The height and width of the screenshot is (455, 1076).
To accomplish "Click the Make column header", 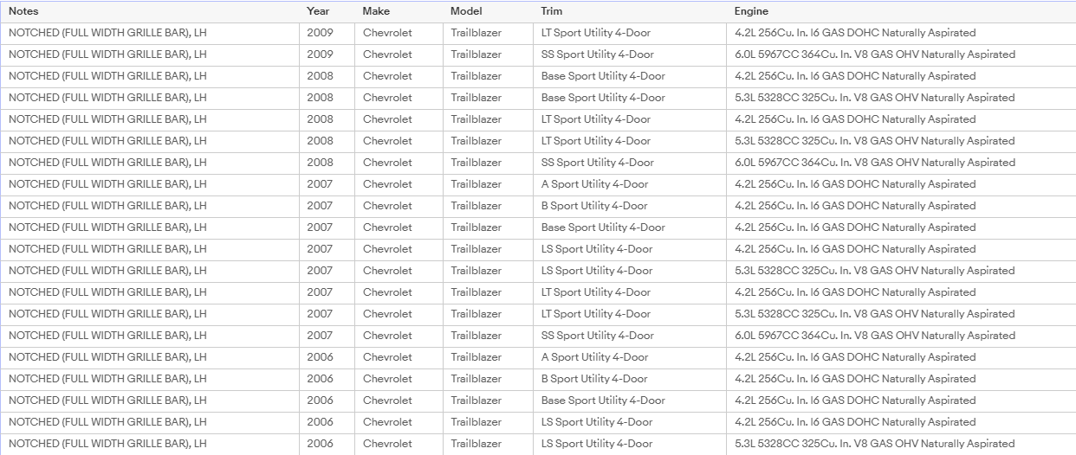I will (x=376, y=11).
